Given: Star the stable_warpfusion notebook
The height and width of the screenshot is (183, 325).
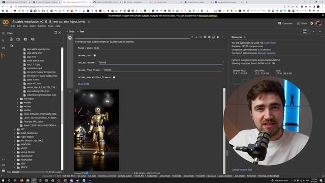Looking at the screenshot, I should click(89, 21).
